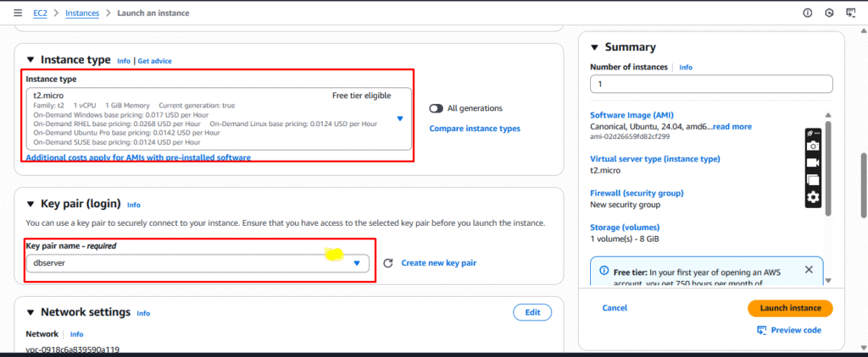Open Create new key pair link
Image resolution: width=868 pixels, height=357 pixels.
click(438, 263)
